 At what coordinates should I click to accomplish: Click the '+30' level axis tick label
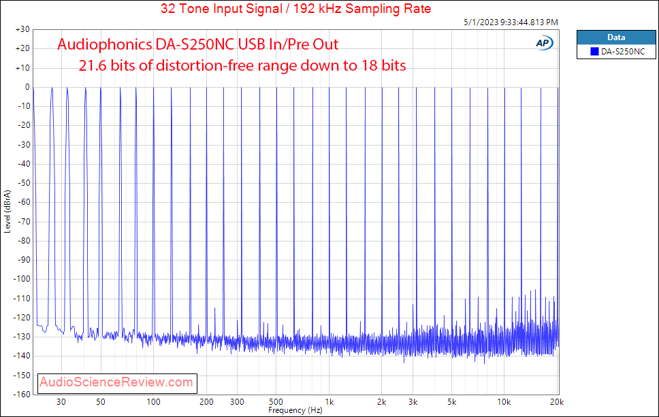[22, 29]
